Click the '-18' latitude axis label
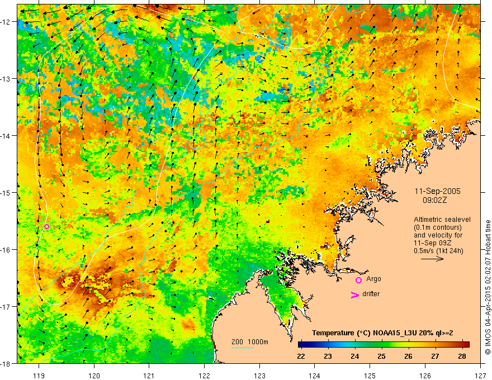 pos(6,363)
